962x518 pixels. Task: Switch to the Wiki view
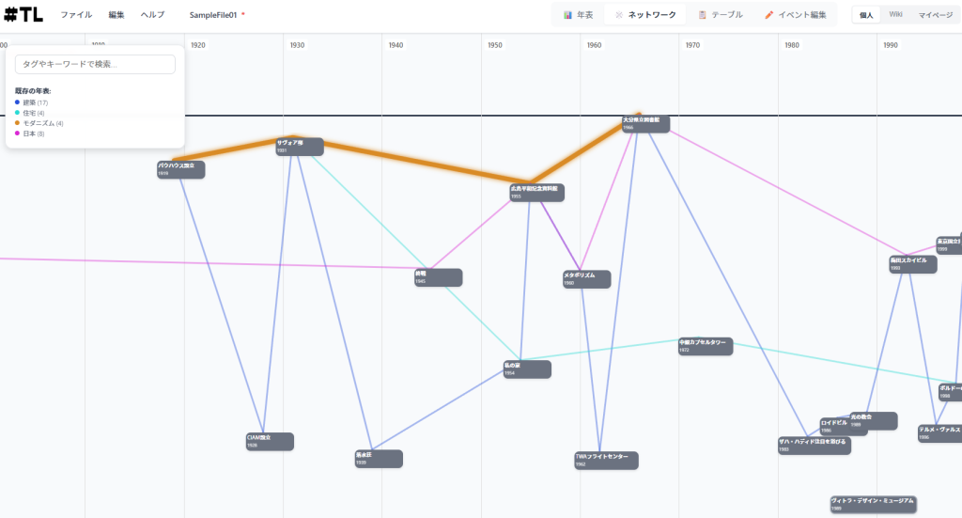895,15
